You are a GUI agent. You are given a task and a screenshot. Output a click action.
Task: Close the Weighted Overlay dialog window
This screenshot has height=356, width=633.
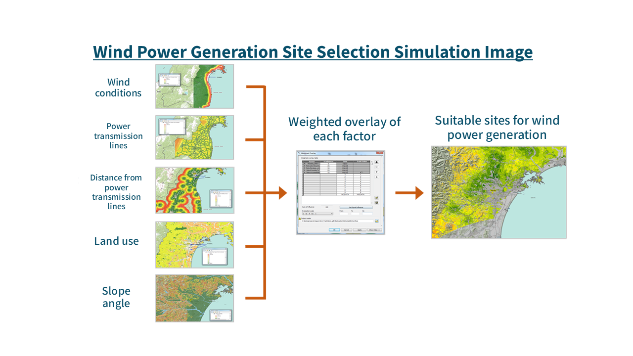(379, 153)
